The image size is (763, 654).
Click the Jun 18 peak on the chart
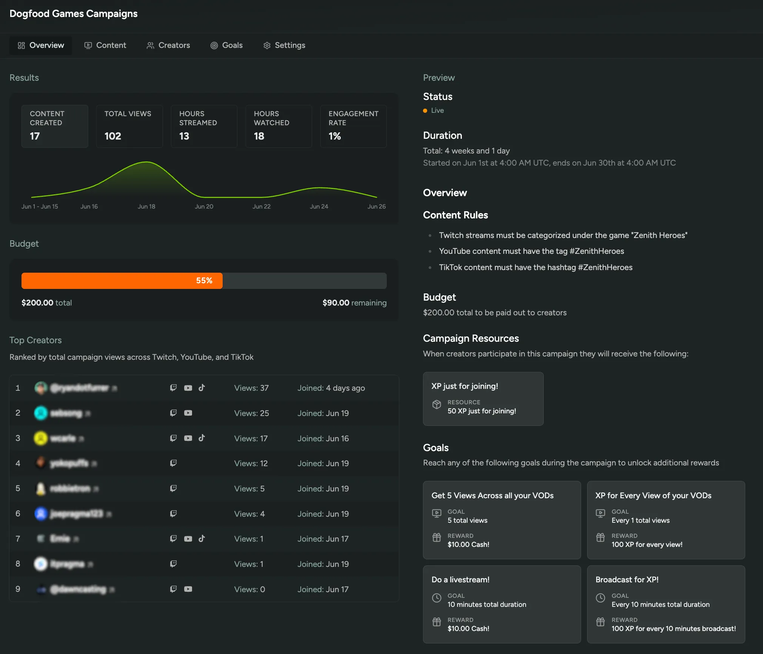tap(146, 162)
